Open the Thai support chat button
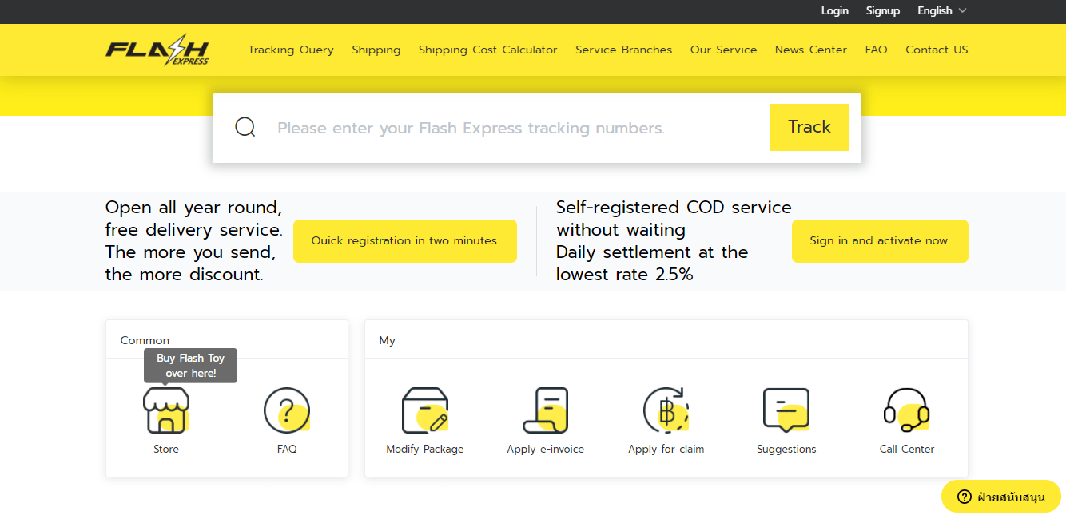The width and height of the screenshot is (1066, 519). tap(1001, 497)
